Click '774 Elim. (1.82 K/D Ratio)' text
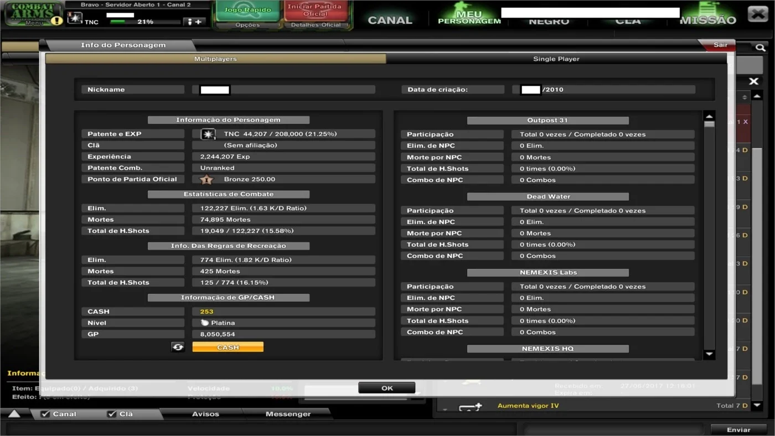The height and width of the screenshot is (436, 775). click(x=246, y=259)
